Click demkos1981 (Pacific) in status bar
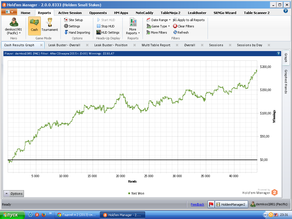Image resolution: width=292 pixels, height=219 pixels. (269, 204)
